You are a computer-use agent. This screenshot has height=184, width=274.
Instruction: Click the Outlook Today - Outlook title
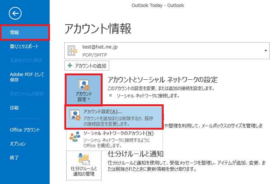pyautogui.click(x=158, y=6)
